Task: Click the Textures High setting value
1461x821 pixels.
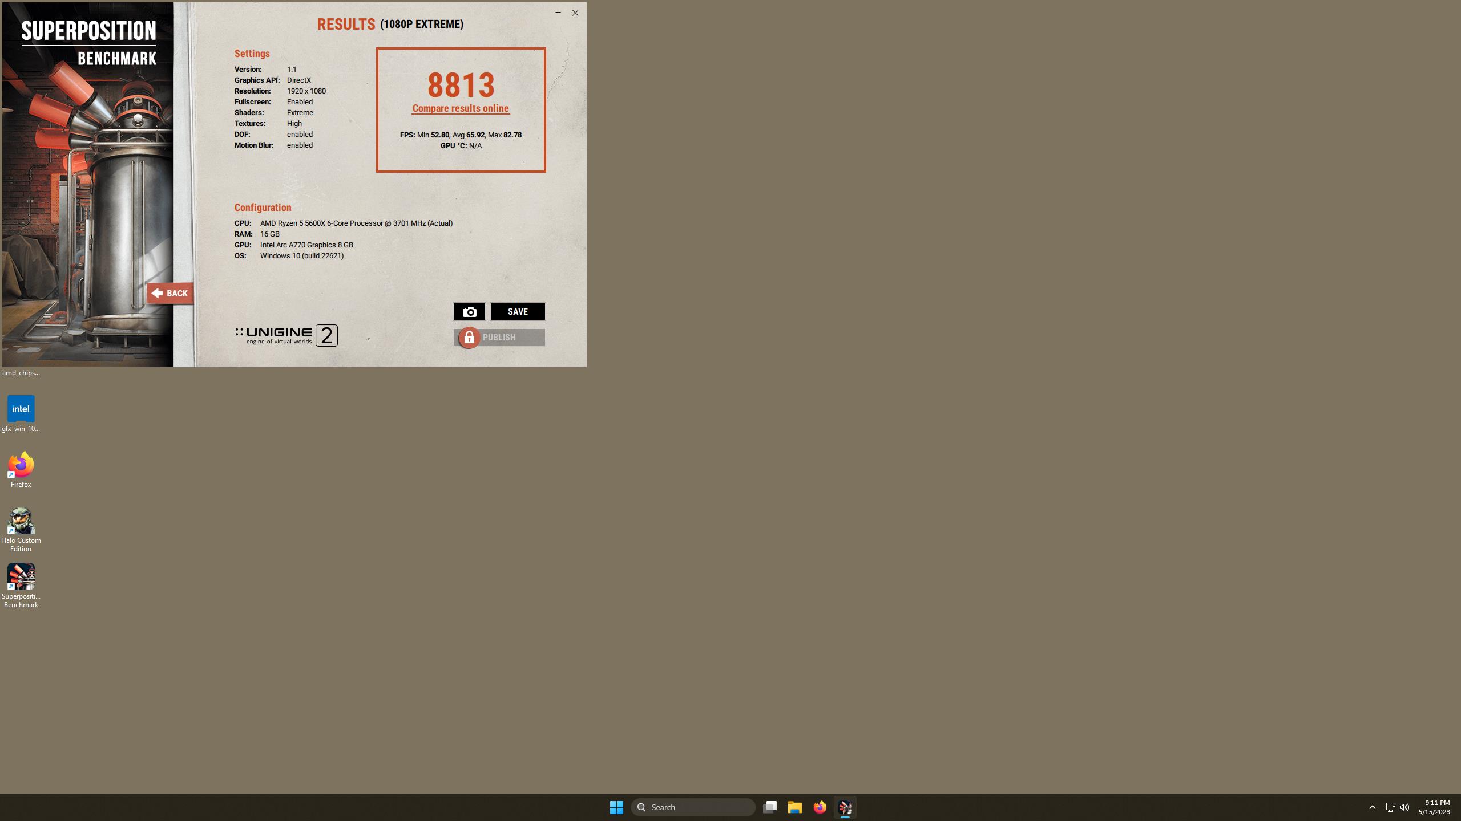Action: point(294,124)
